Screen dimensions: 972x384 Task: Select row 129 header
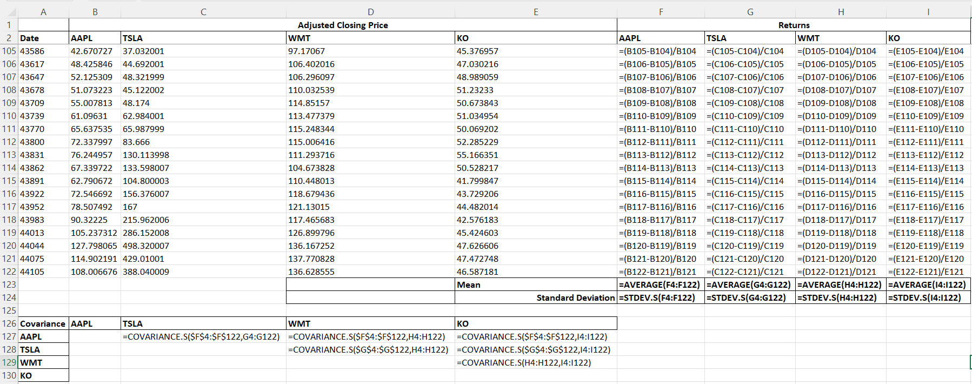click(x=9, y=362)
